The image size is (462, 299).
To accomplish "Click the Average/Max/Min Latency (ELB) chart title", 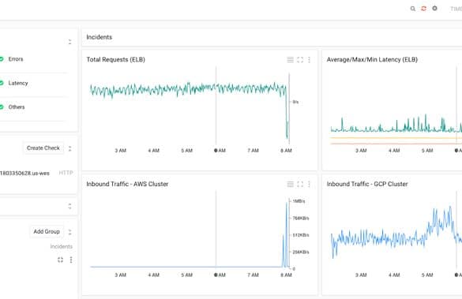I will pos(372,59).
